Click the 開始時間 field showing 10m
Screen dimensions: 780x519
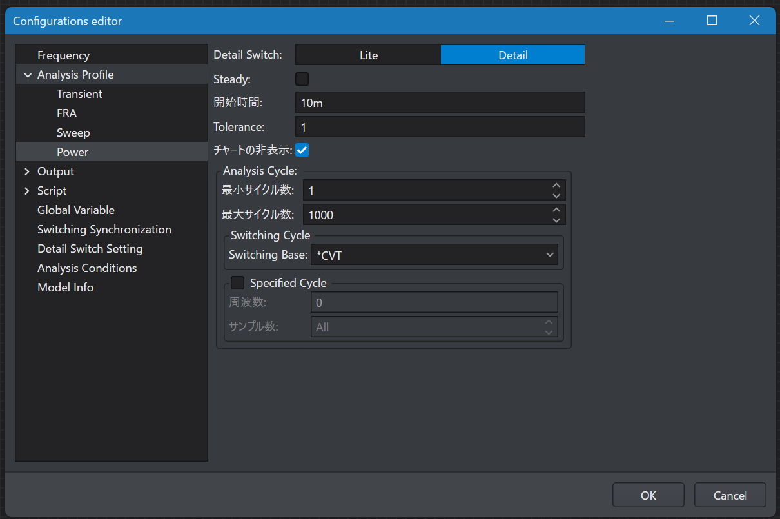(x=440, y=103)
